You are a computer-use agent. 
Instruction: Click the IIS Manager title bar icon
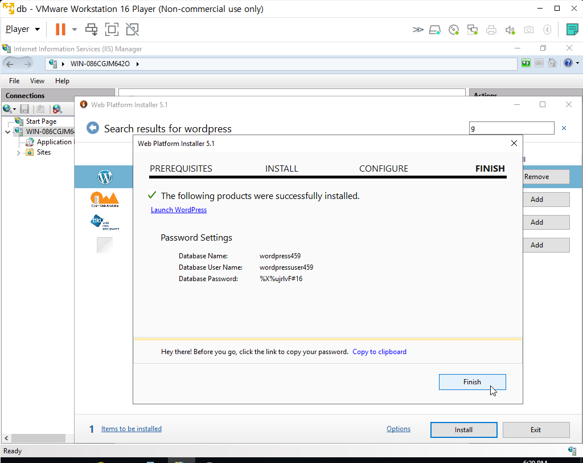coord(6,48)
